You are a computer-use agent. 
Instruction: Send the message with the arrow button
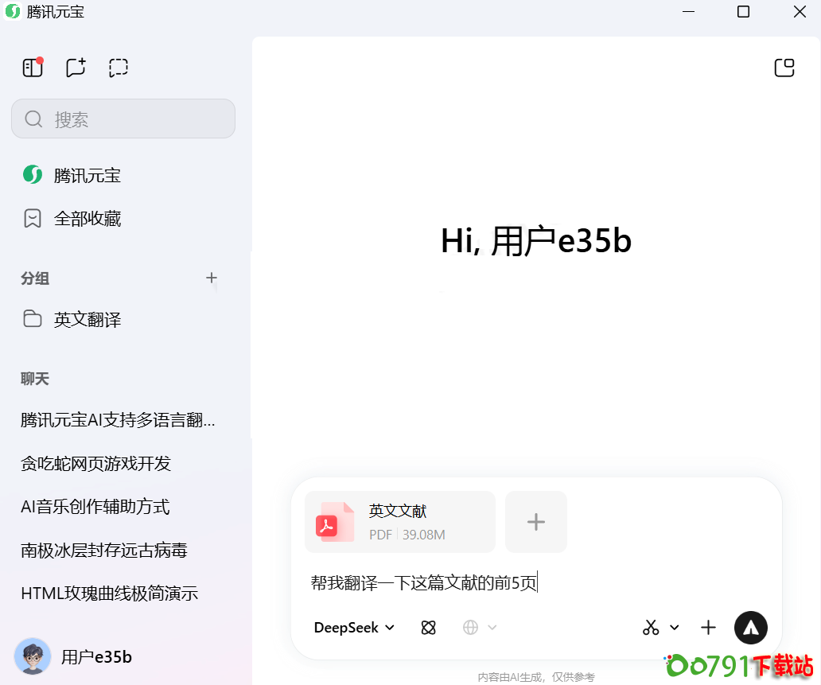click(x=751, y=628)
